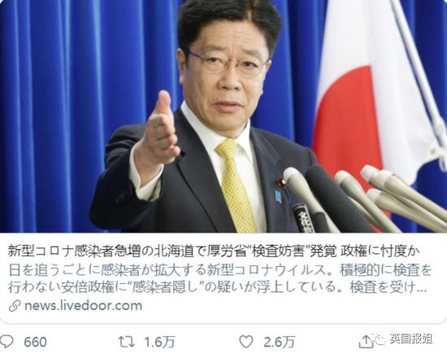Click the 英国报姐 watermark text
This screenshot has height=358, width=447.
click(x=411, y=340)
